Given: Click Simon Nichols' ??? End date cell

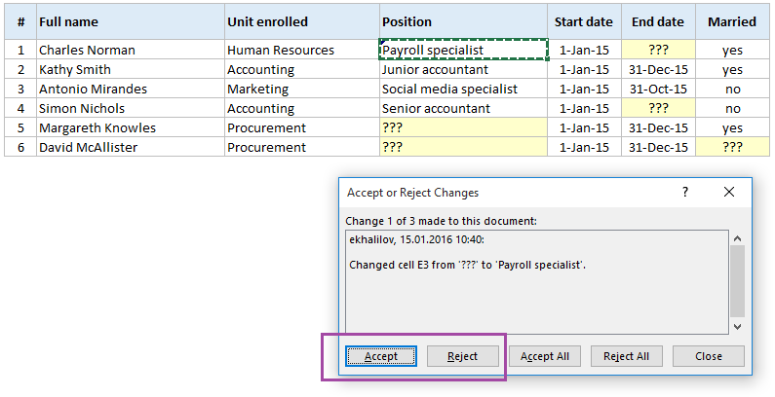Looking at the screenshot, I should coord(658,108).
